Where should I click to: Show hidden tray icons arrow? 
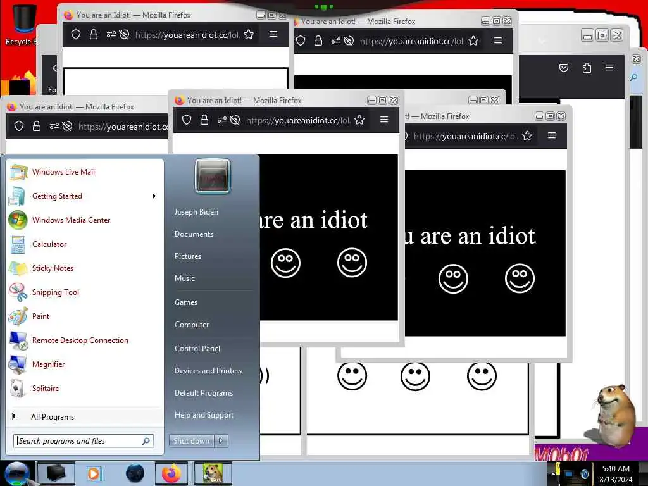pos(553,473)
